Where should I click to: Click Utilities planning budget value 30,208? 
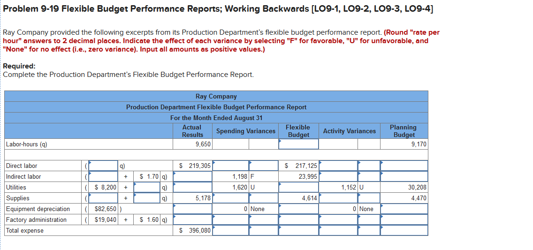coord(417,187)
